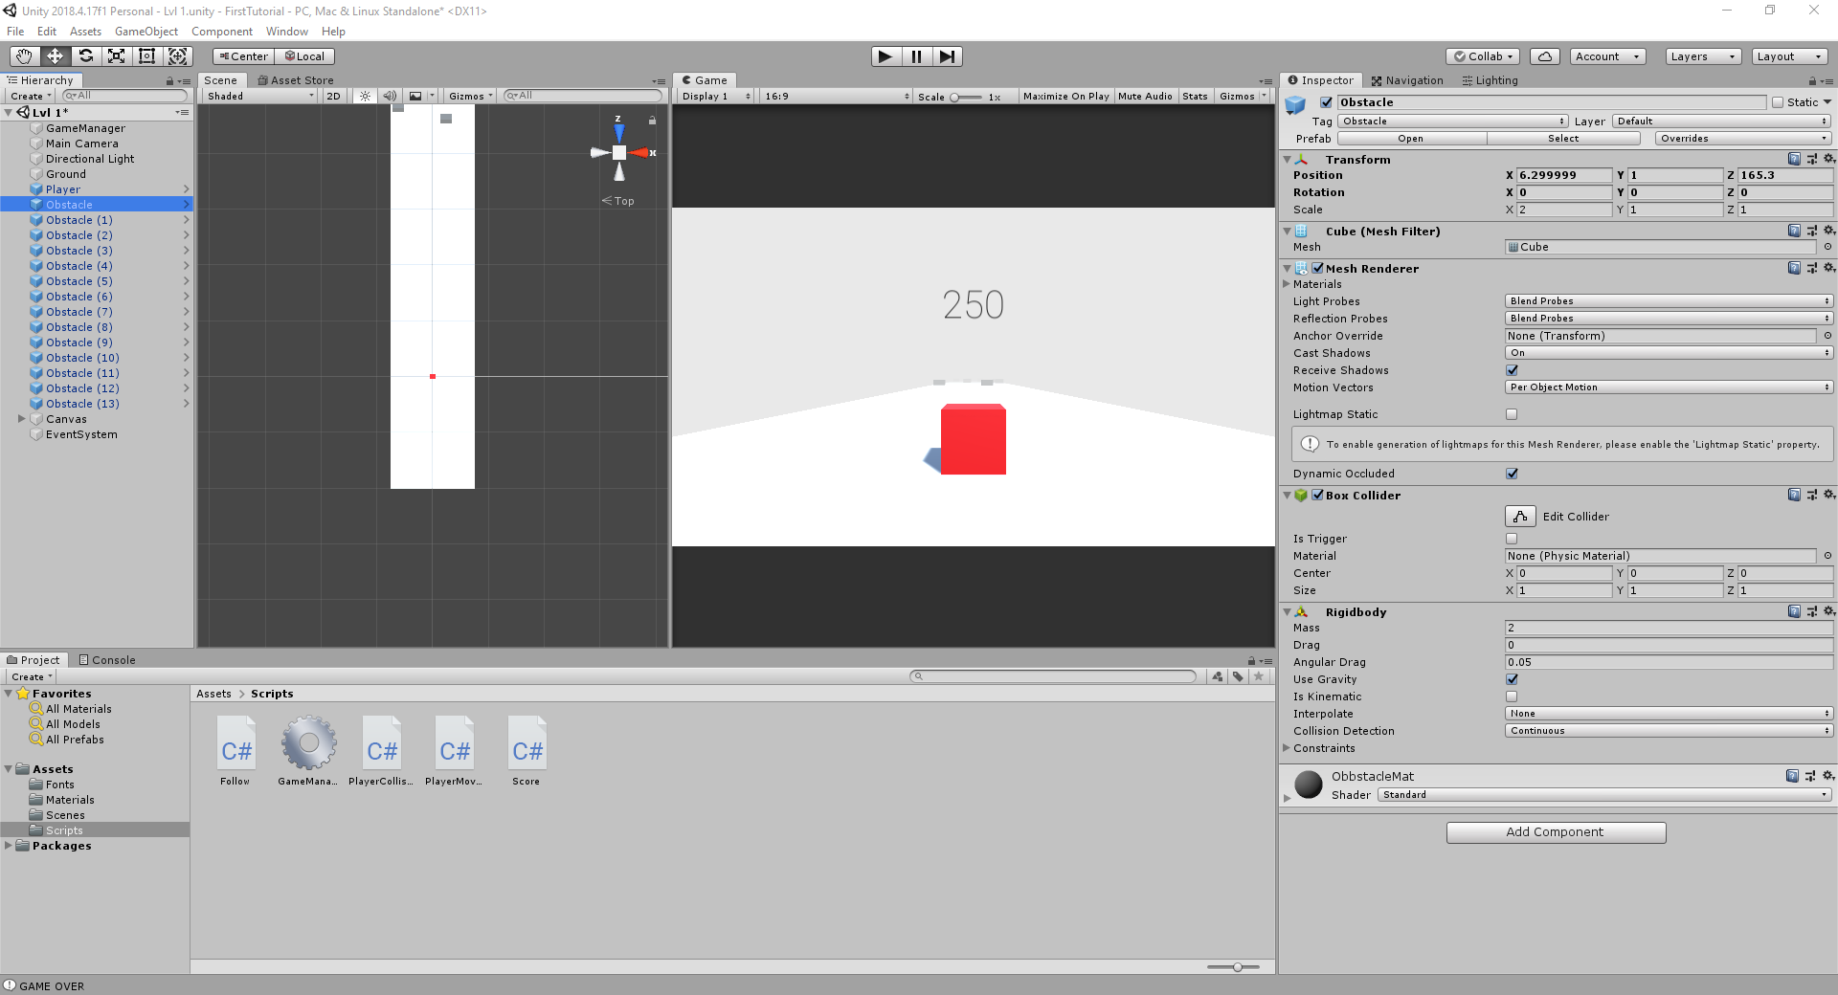Screen dimensions: 1838x995
Task: Toggle Receive Shadows checkbox
Action: [1512, 370]
